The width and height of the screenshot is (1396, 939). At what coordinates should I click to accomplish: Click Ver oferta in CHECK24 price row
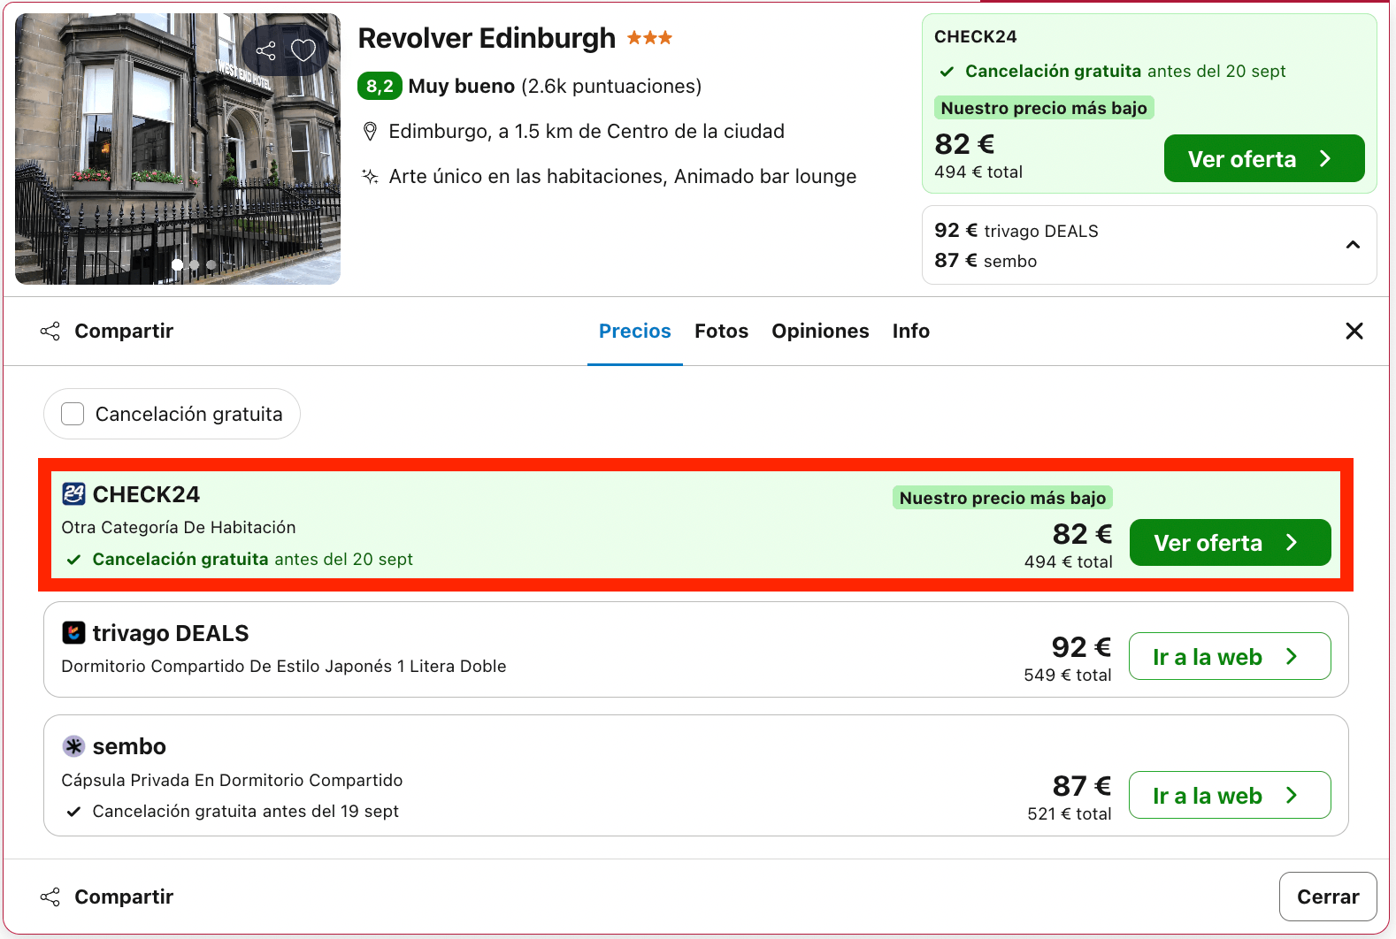click(1230, 542)
